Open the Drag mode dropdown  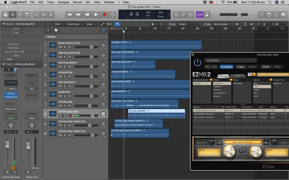[x=222, y=24]
